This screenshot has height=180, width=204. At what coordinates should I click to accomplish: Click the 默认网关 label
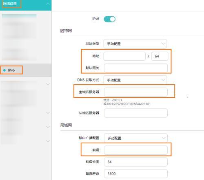(92, 68)
